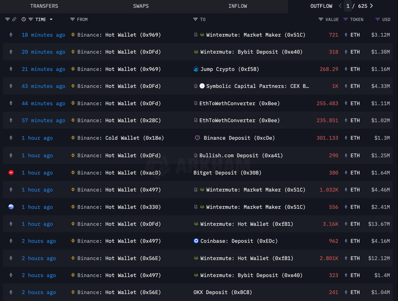Expand the TIME sort dropdown arrow
The width and height of the screenshot is (398, 301).
[51, 19]
